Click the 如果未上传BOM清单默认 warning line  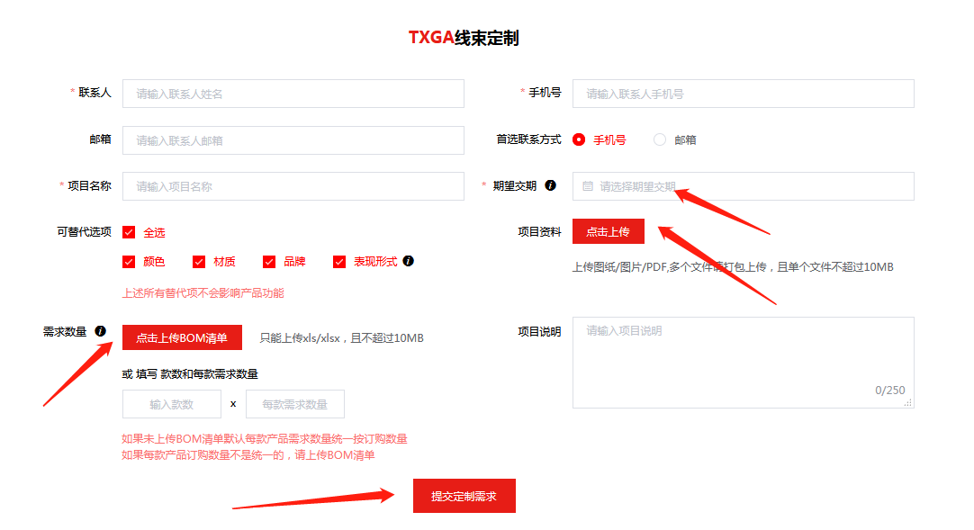click(x=265, y=439)
